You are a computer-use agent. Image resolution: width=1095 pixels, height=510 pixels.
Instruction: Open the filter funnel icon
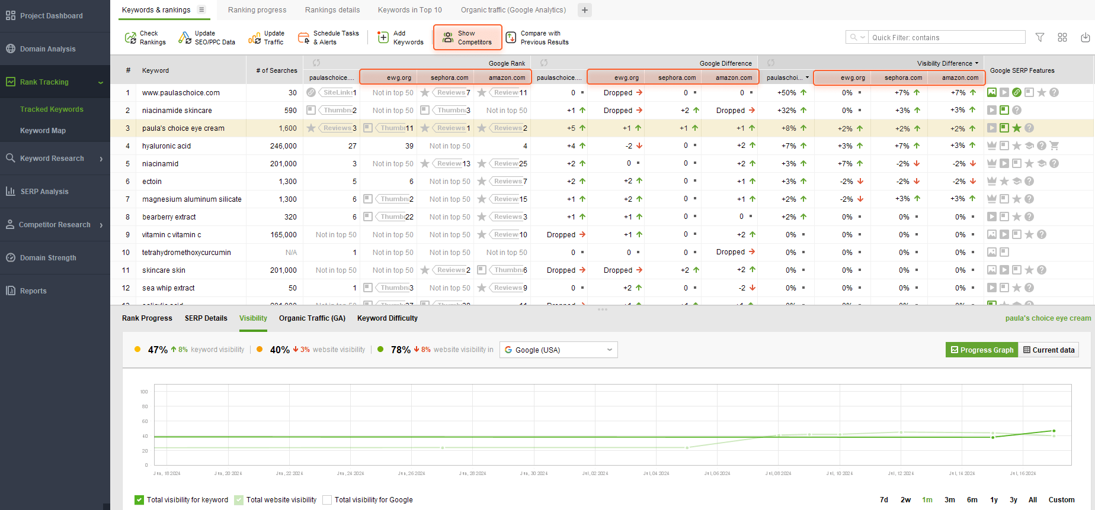(1040, 37)
